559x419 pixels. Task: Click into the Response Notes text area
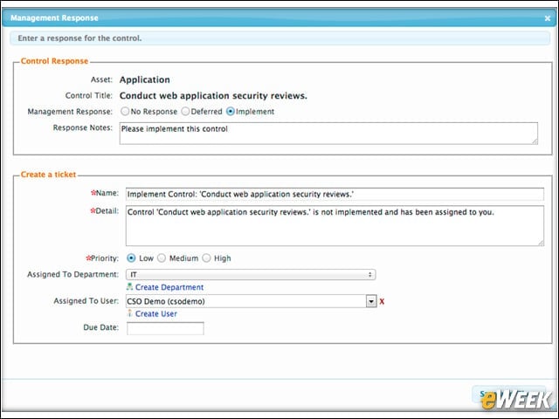(328, 134)
